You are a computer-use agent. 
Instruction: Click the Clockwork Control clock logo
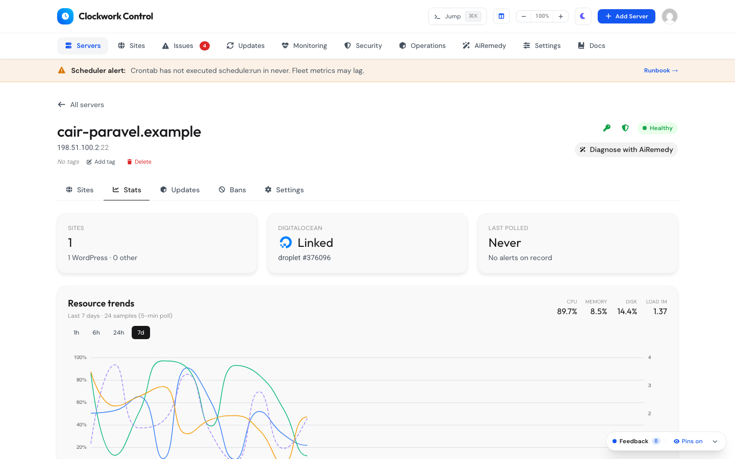(65, 16)
